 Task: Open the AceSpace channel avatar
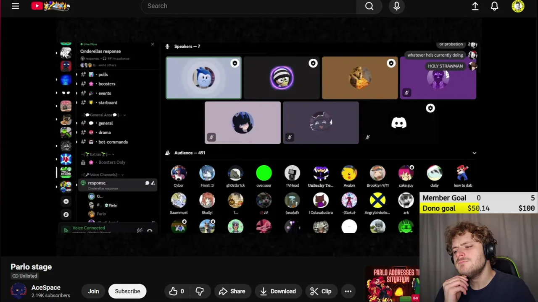(x=18, y=291)
